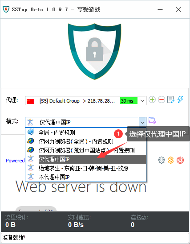Click the blue lightning latency test icon

180,99
